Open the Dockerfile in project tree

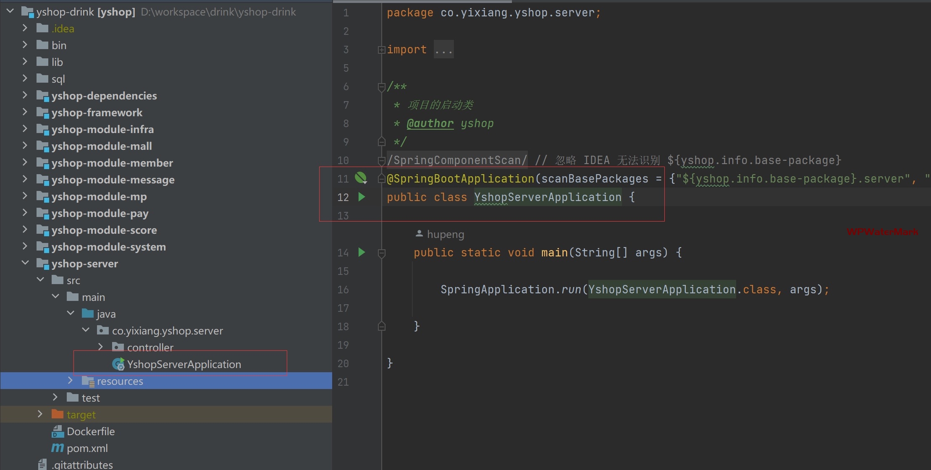(x=90, y=431)
